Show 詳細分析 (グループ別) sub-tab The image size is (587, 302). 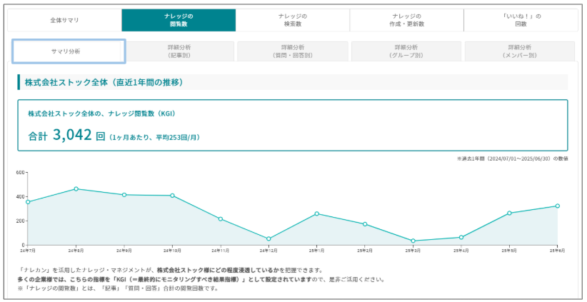click(x=406, y=51)
